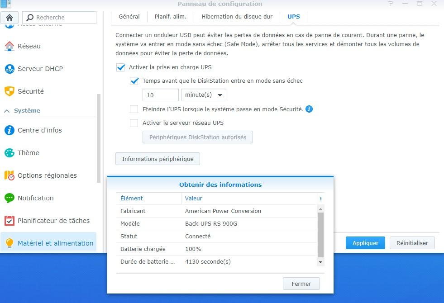The height and width of the screenshot is (303, 444).
Task: Click the Appliquer button
Action: coord(365,243)
